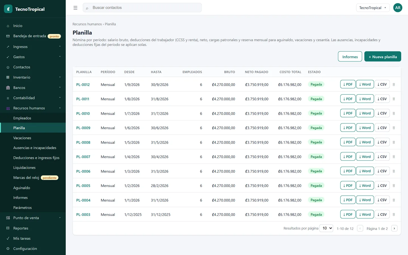Open the AR user avatar

398,8
